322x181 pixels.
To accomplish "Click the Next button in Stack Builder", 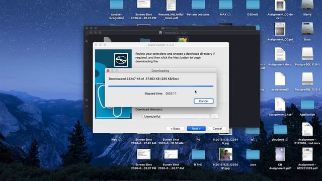I will coord(196,129).
